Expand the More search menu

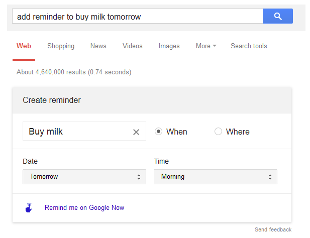pyautogui.click(x=206, y=46)
